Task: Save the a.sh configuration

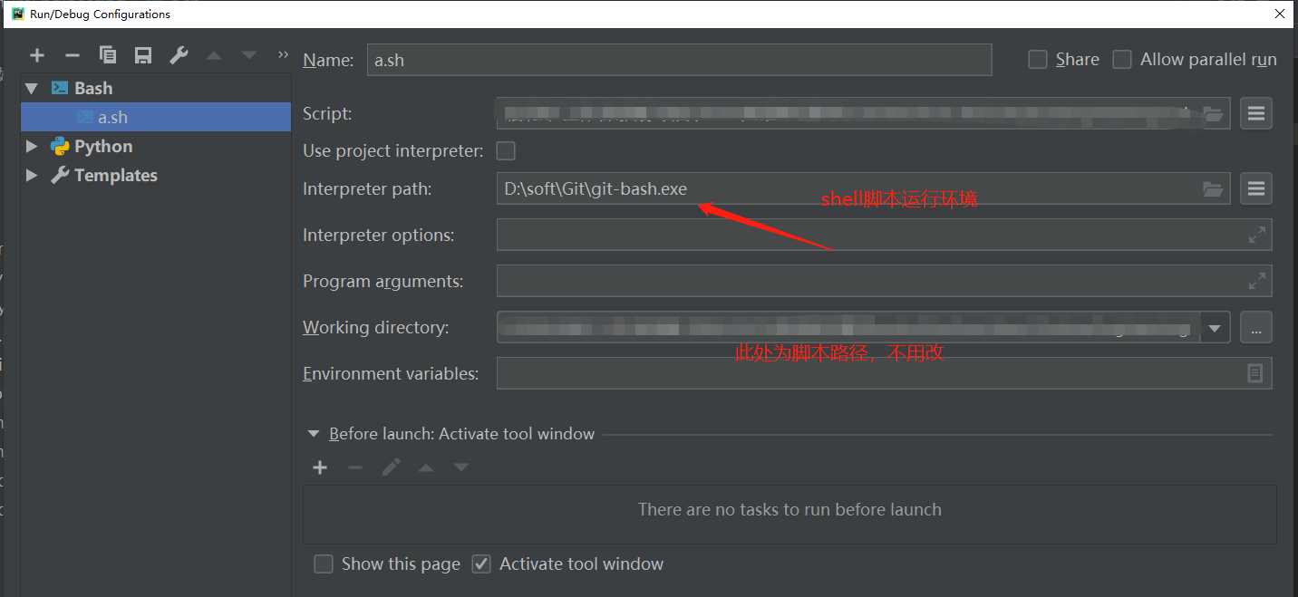Action: [143, 54]
